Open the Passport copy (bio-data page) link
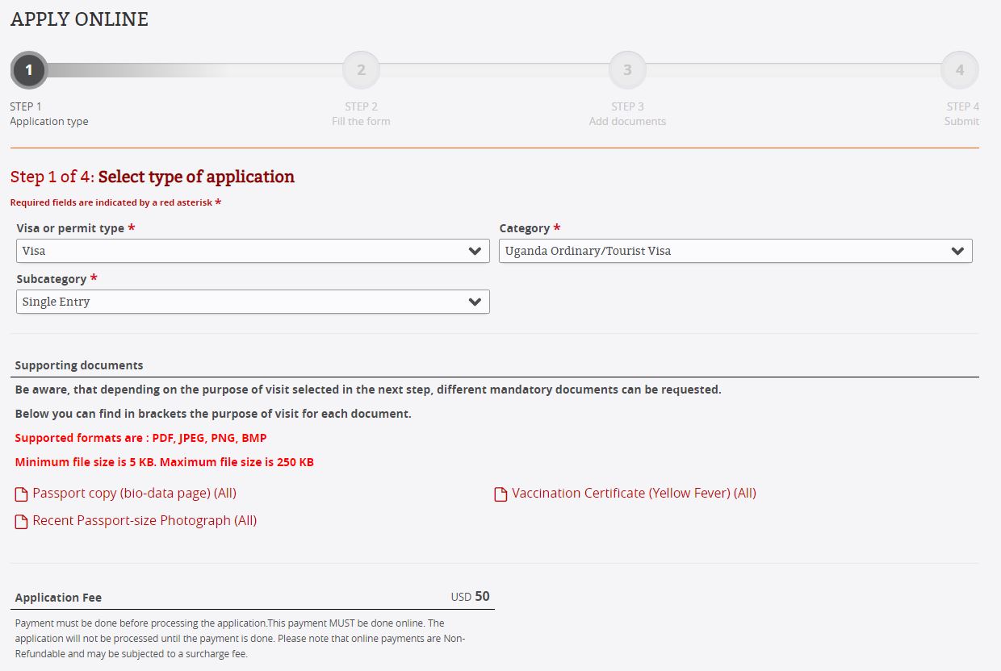Viewport: 1001px width, 671px height. [134, 493]
